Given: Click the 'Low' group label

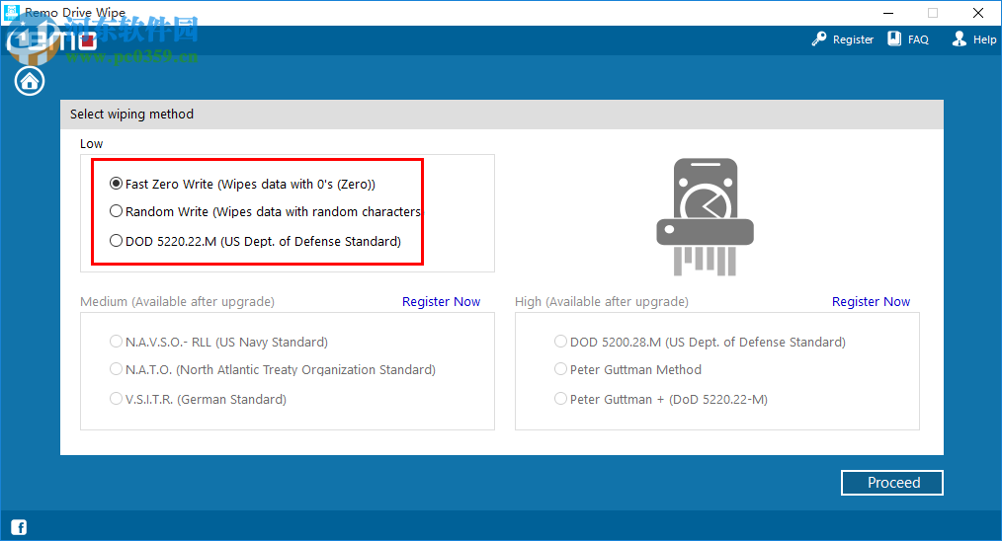Looking at the screenshot, I should click(x=91, y=144).
